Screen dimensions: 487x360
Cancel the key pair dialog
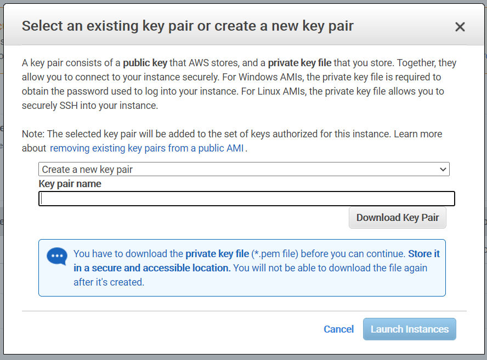338,329
